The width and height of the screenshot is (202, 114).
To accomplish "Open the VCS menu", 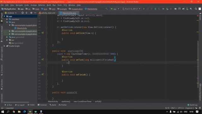I will [65, 5].
